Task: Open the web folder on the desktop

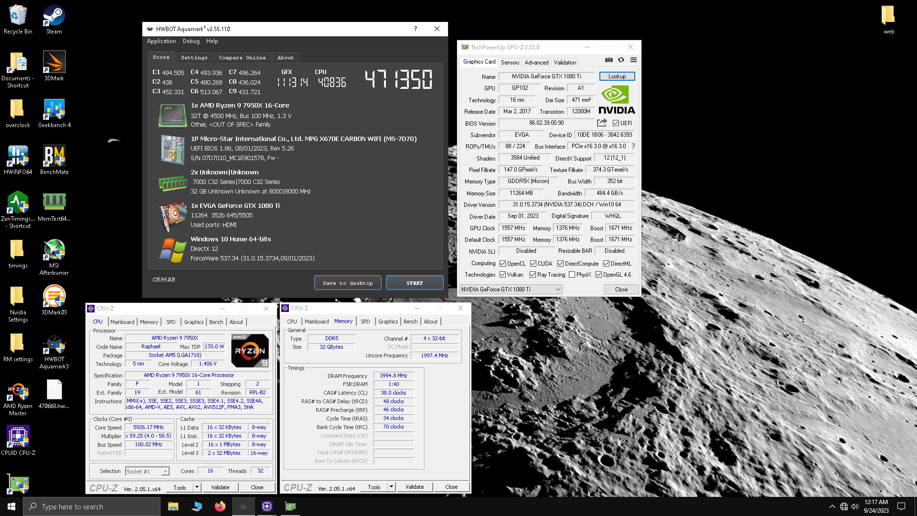Action: 888,19
